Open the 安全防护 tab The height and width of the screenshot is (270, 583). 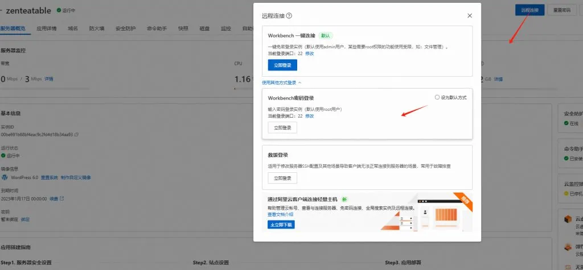pos(125,28)
